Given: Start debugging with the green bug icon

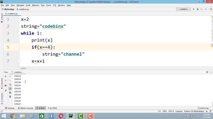Looking at the screenshot, I should coord(198,9).
